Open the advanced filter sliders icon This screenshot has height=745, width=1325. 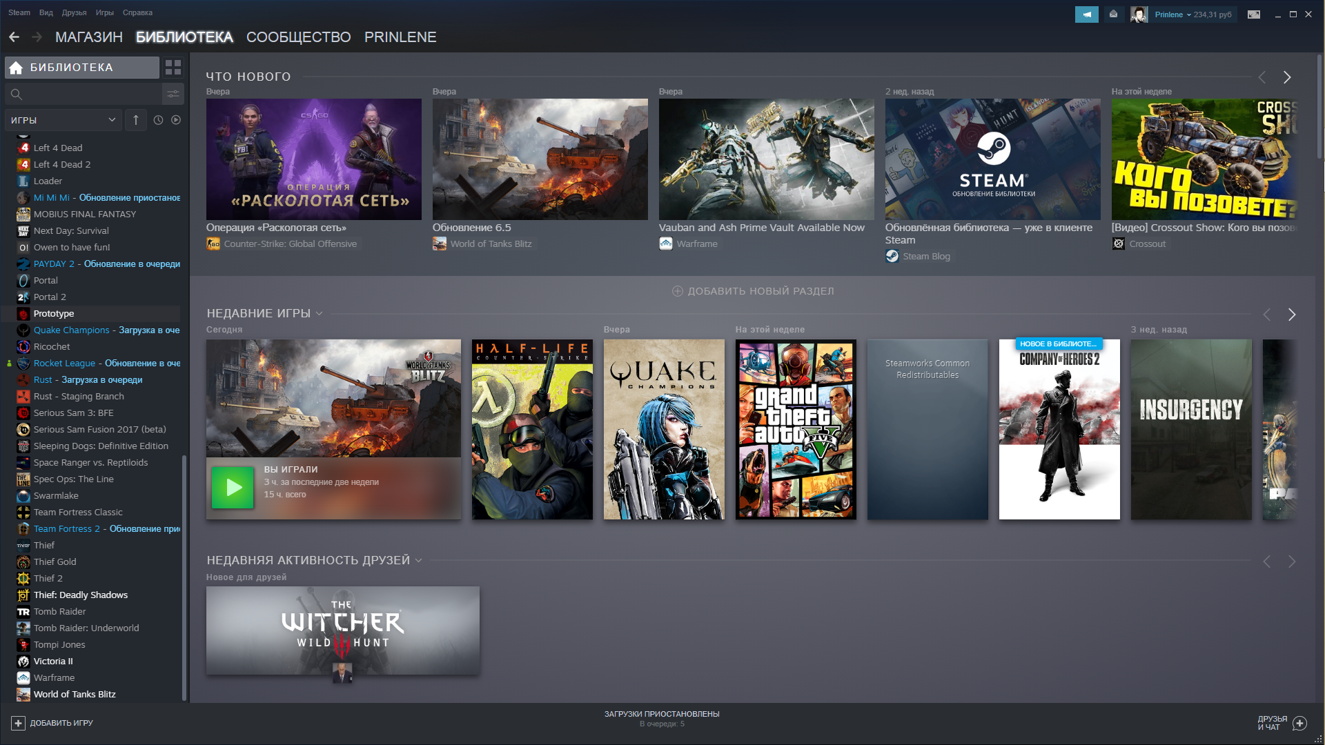point(173,94)
